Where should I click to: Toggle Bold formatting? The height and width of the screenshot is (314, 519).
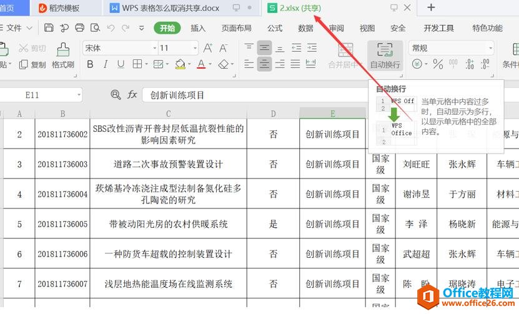click(90, 64)
